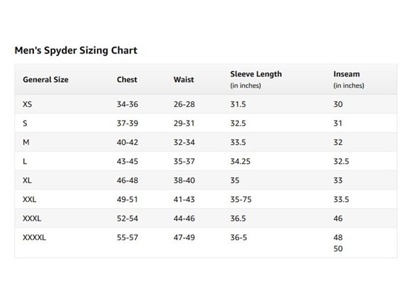Select chest value 43-45 for size L
408x306 pixels.
coord(127,161)
